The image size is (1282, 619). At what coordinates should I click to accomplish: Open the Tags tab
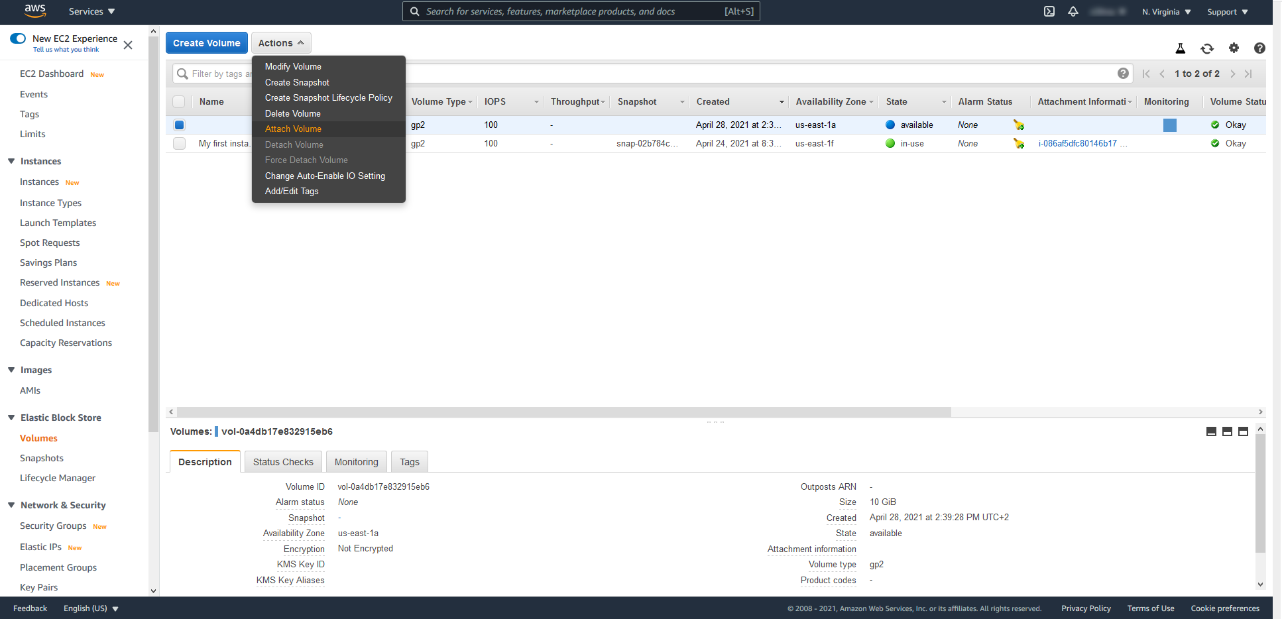410,462
